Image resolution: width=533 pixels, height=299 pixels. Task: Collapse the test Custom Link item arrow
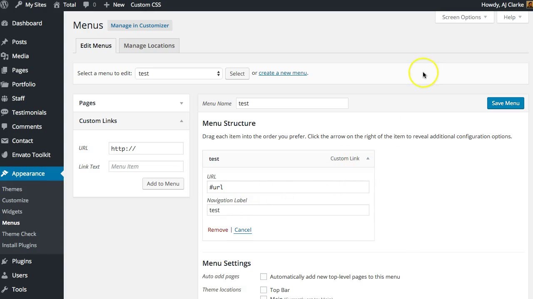(368, 158)
